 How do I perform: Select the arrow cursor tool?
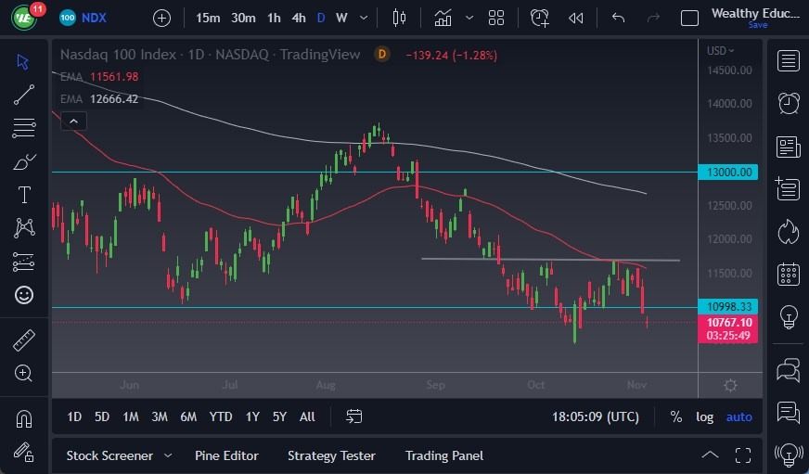pyautogui.click(x=22, y=62)
